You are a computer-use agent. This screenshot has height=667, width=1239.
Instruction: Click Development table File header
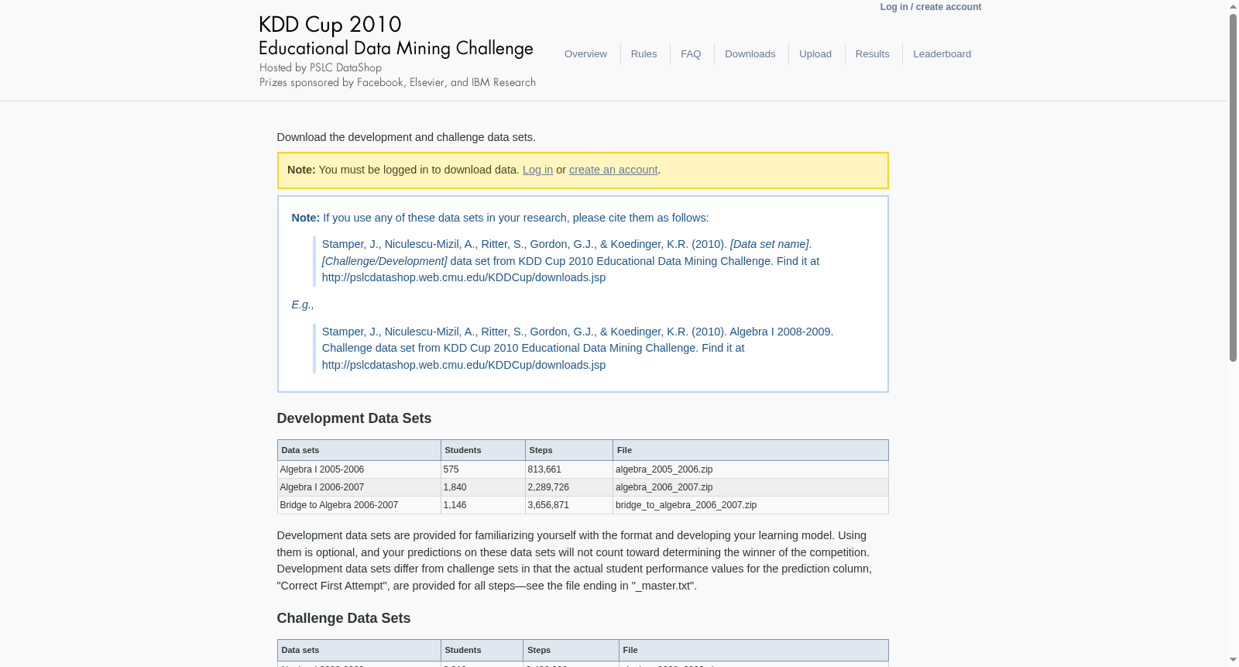click(x=750, y=450)
